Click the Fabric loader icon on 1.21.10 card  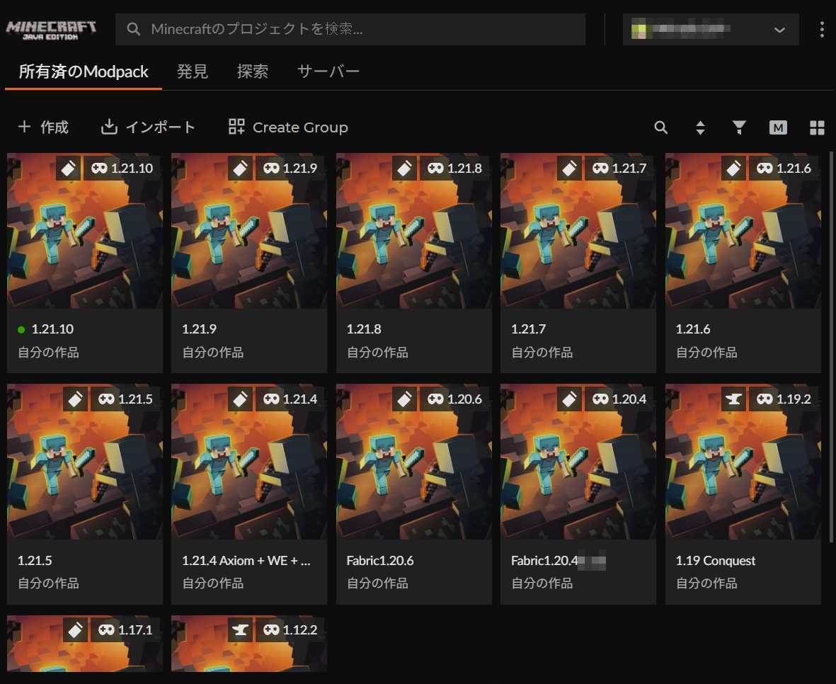pyautogui.click(x=69, y=169)
